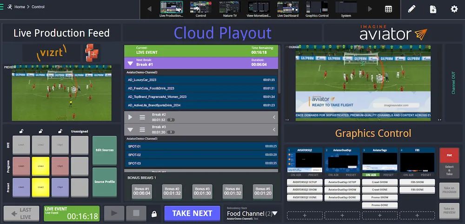Expand Break #2 with its triangle arrow
This screenshot has width=465, height=224.
pyautogui.click(x=130, y=117)
